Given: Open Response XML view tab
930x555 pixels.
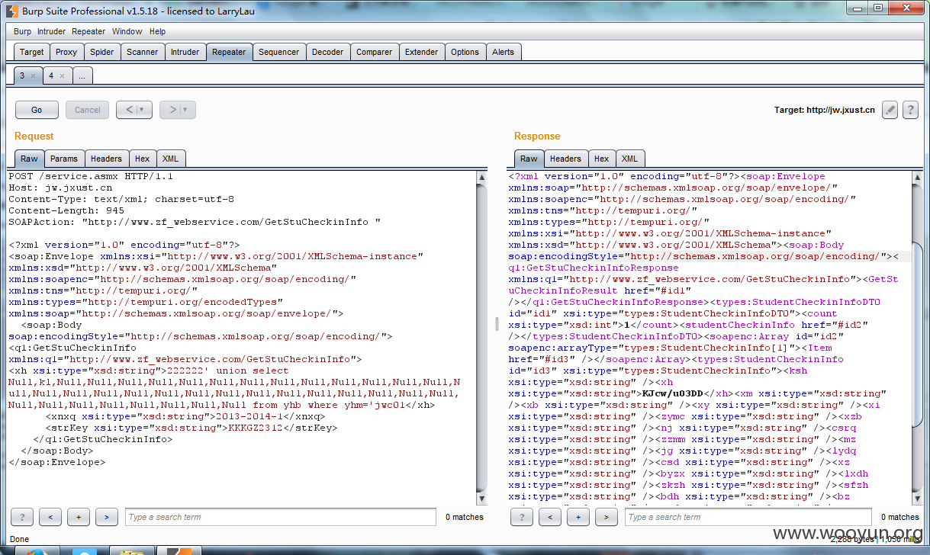Looking at the screenshot, I should [629, 159].
